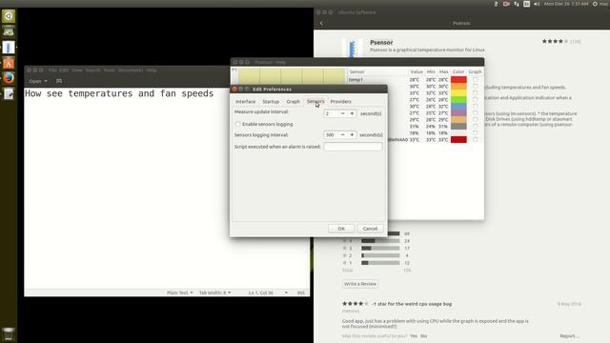Increase sensors logging interval with plus
This screenshot has height=343, width=610.
pyautogui.click(x=352, y=135)
